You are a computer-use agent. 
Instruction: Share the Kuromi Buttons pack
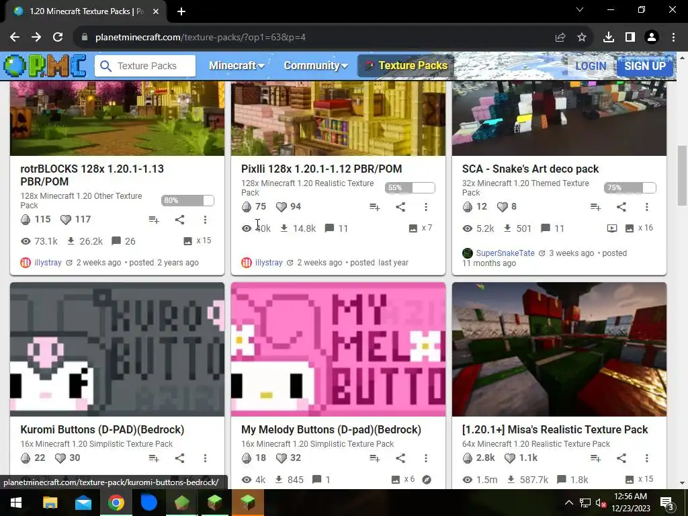[179, 458]
